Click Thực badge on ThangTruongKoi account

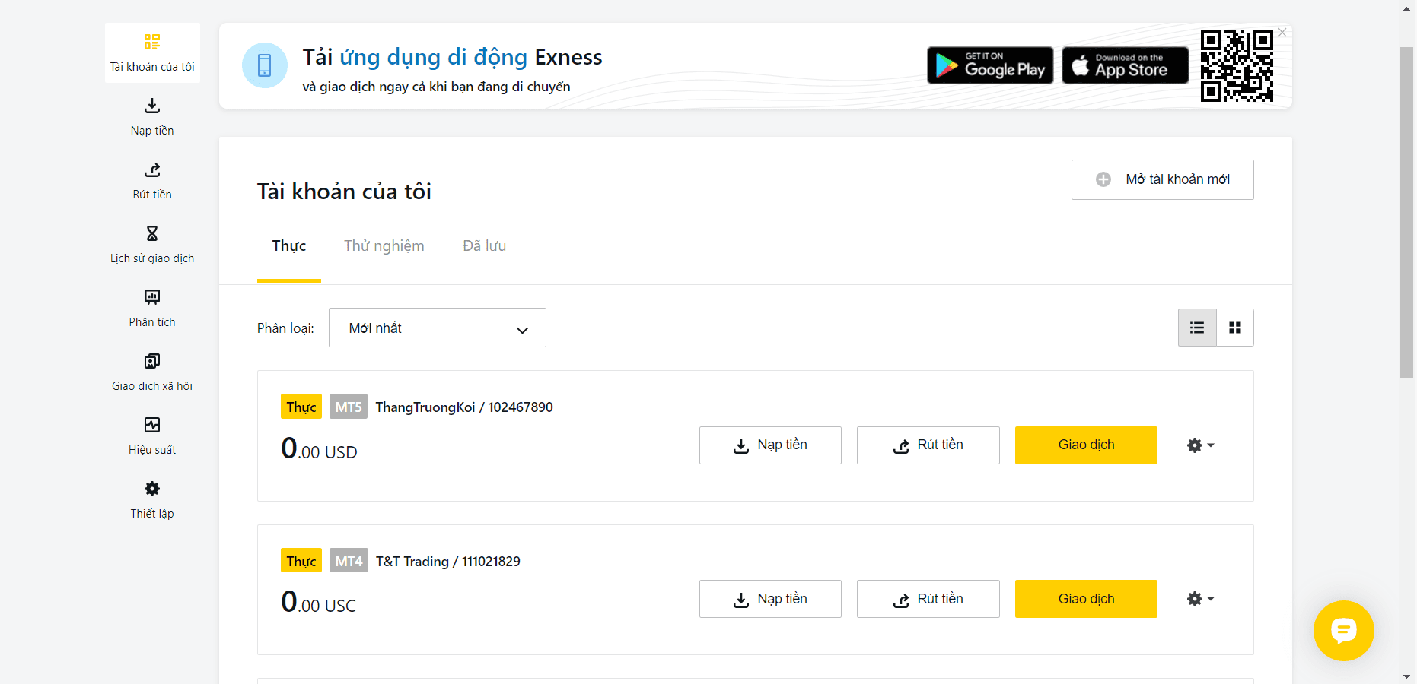[x=301, y=407]
